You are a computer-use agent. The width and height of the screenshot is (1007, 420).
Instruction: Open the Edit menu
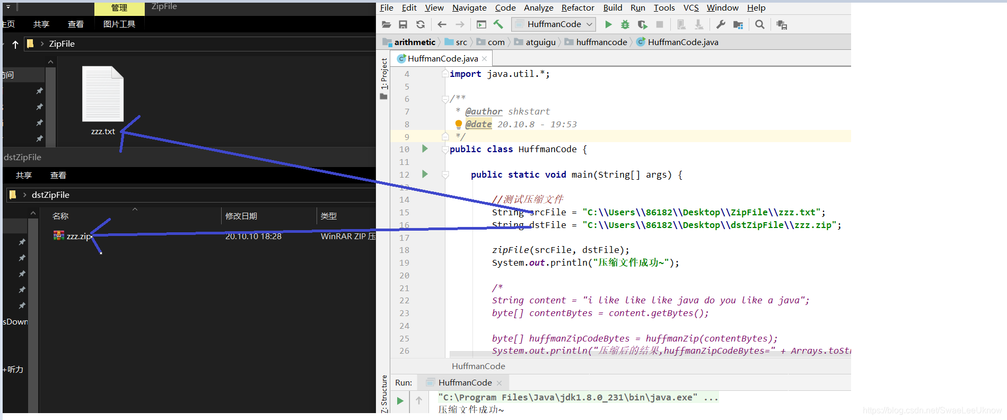(x=409, y=8)
